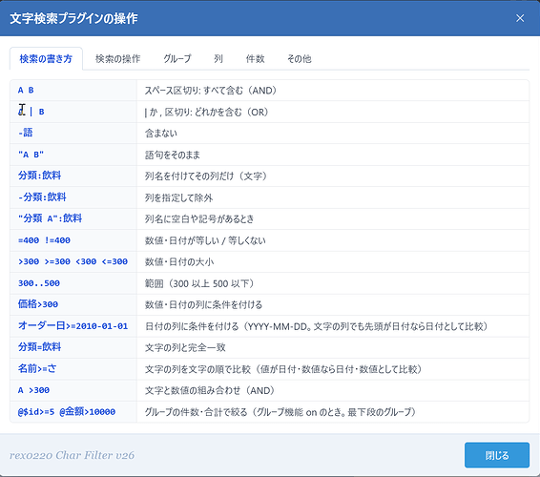Screen dimensions: 540x477
Task: Click the '分類:飲料' example
Action: [x=40, y=176]
